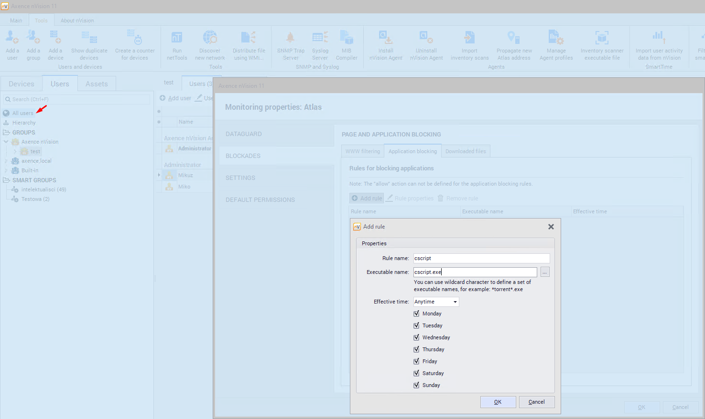Confirm Add rule with OK button
Image resolution: width=705 pixels, height=419 pixels.
(x=498, y=402)
